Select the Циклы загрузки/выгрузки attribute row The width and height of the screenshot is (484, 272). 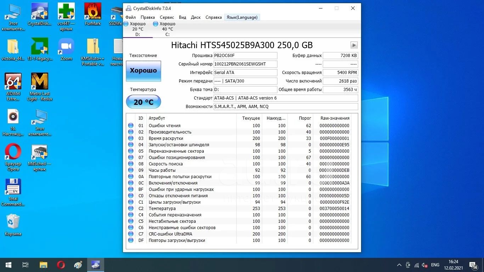(x=239, y=202)
